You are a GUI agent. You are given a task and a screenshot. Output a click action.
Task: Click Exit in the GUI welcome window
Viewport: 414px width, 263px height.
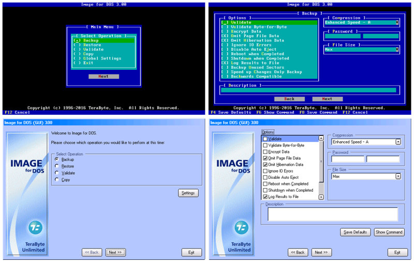pos(191,252)
